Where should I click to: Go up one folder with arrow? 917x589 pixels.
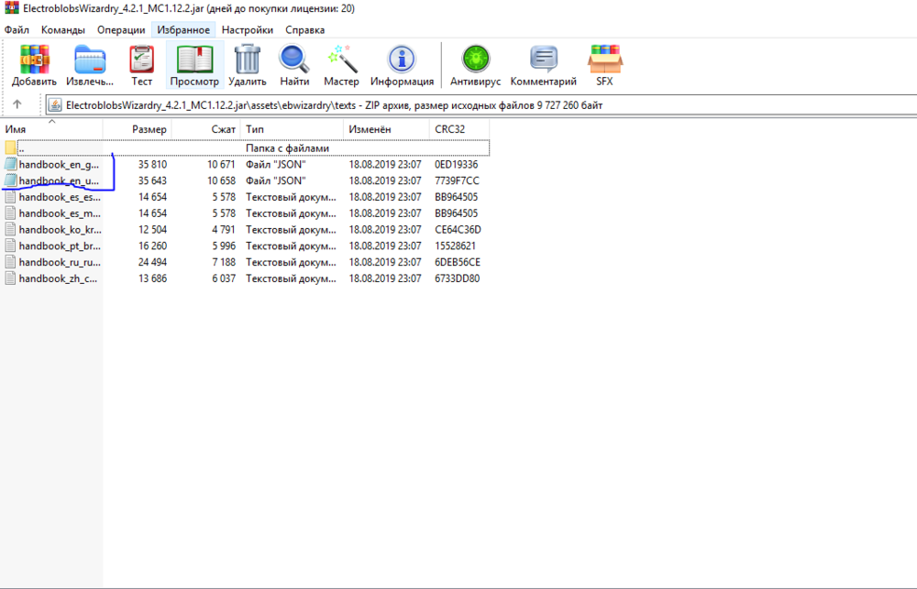point(17,104)
